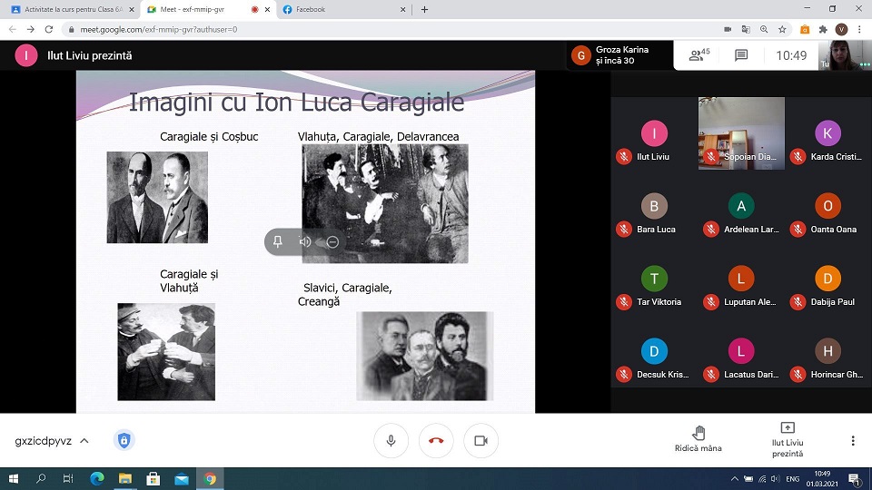The image size is (872, 490).
Task: Toggle the camera on or off
Action: pos(481,440)
